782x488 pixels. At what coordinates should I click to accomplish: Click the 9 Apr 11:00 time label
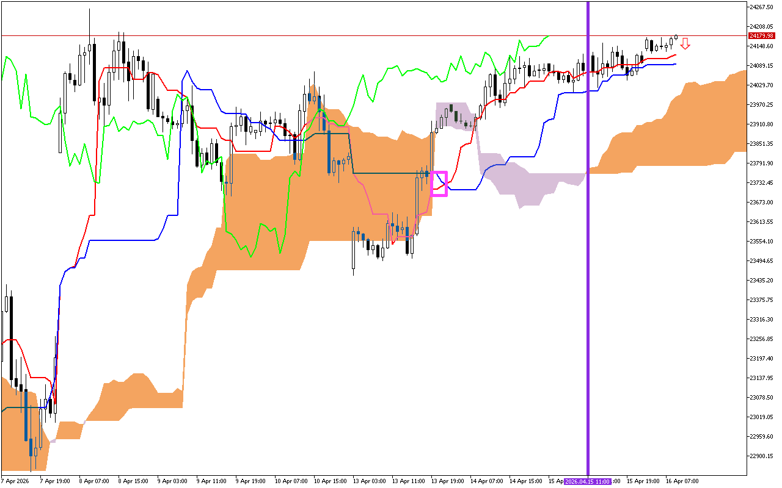pos(212,481)
